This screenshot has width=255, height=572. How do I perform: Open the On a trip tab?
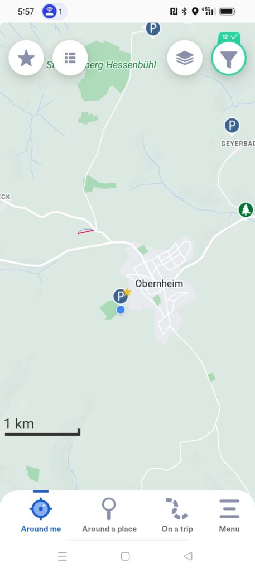[x=177, y=515]
